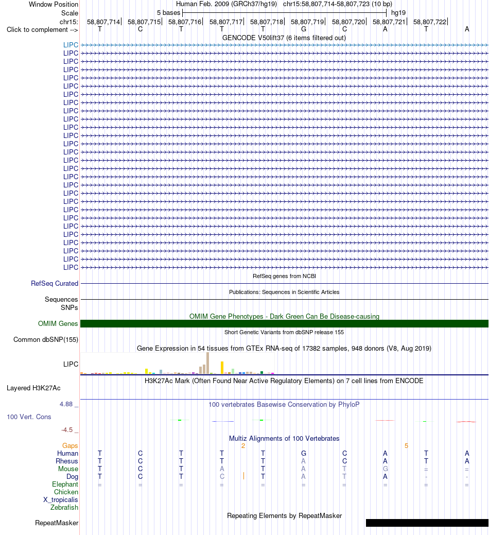This screenshot has width=489, height=535.
Task: Open '100 vertebrates Basewise Conservation by PhyloP' title
Action: point(284,405)
